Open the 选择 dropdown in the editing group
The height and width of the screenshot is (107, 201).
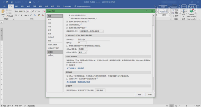(176, 16)
